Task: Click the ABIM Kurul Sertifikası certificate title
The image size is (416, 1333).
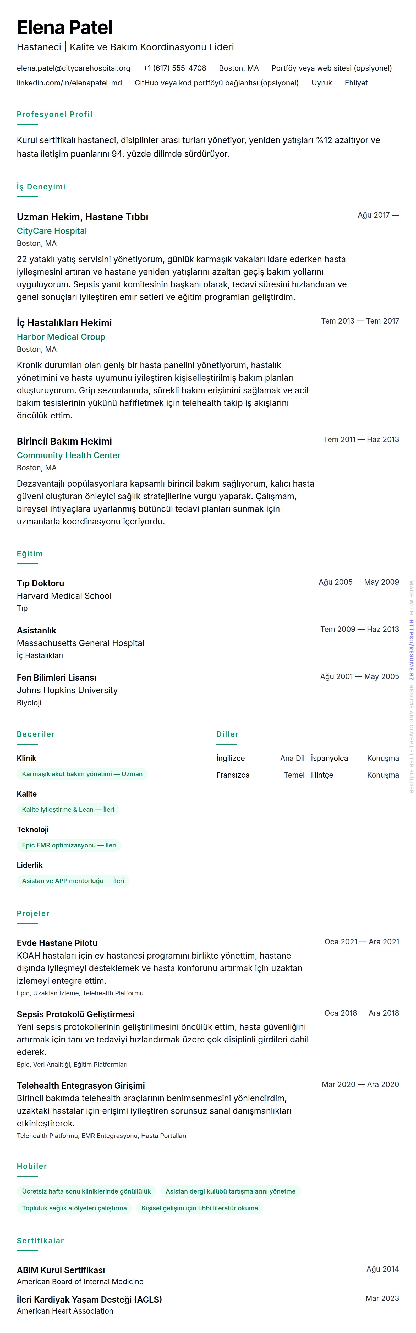Action: [61, 1270]
